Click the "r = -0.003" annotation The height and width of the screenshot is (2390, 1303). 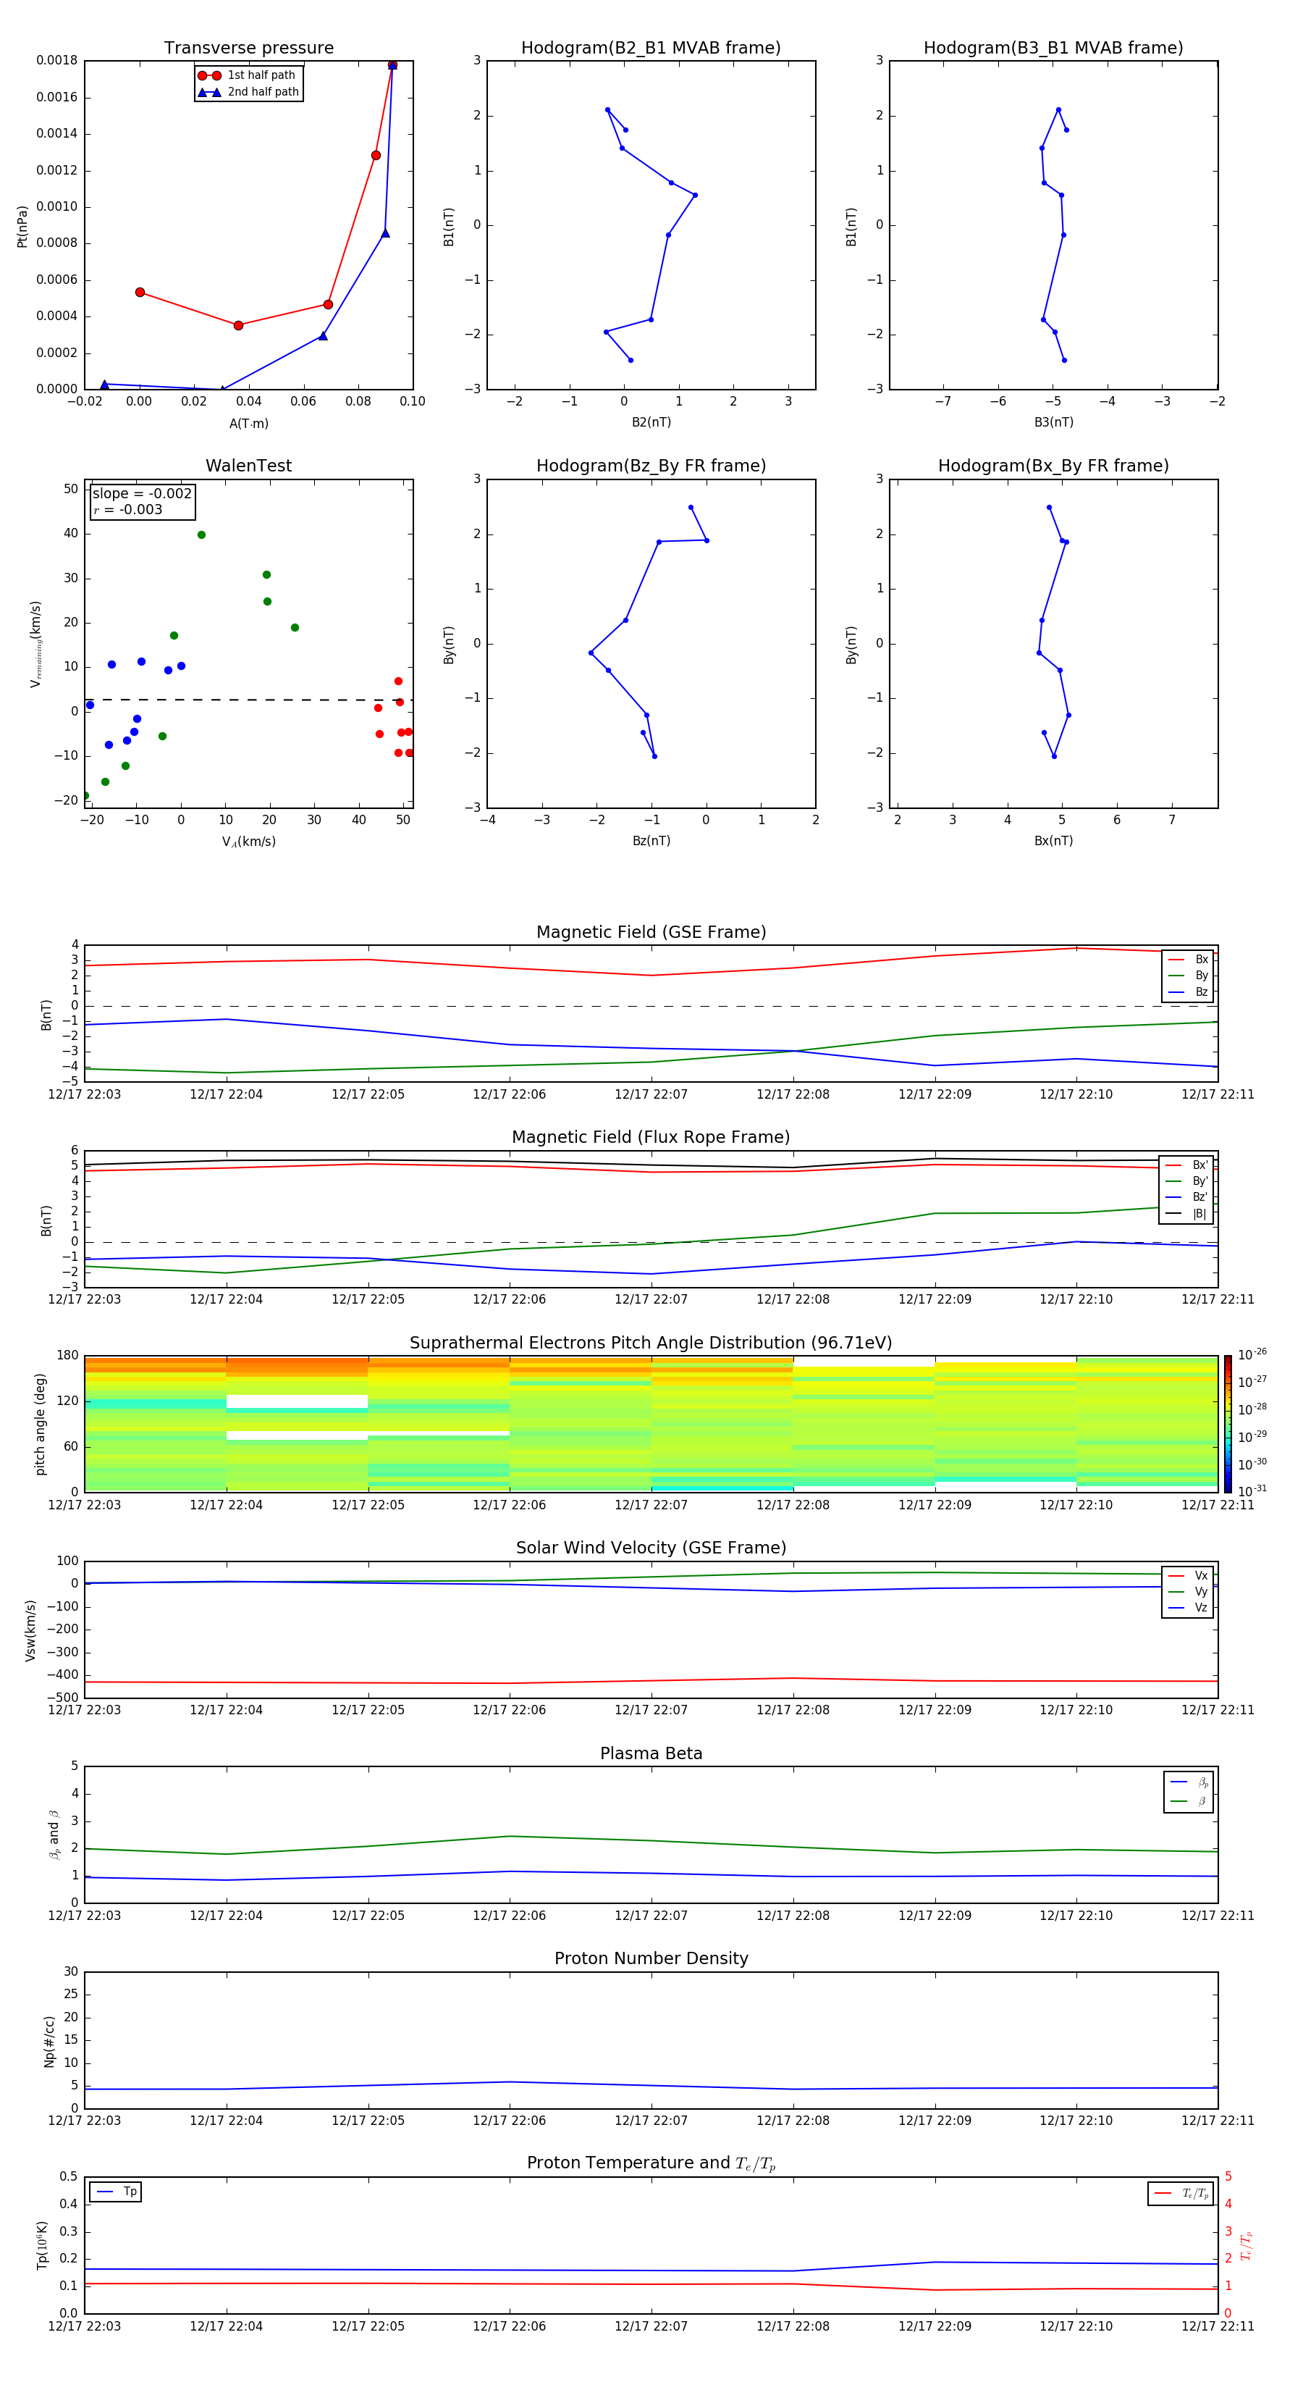[128, 509]
